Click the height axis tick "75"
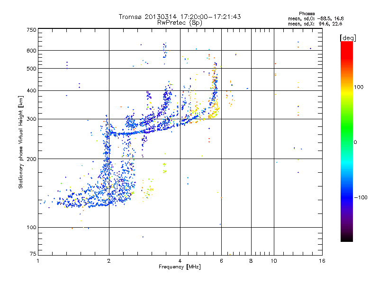Viewport: 379px width, 284px height. [33, 254]
